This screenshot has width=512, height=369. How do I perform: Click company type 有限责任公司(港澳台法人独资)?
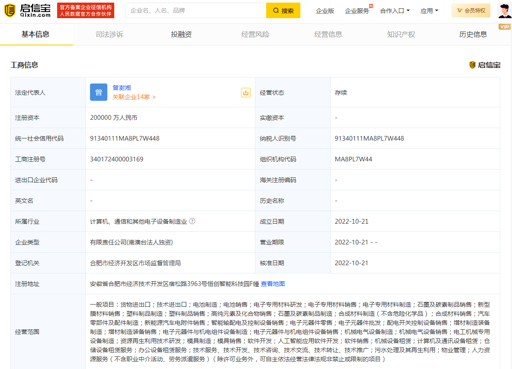131,242
